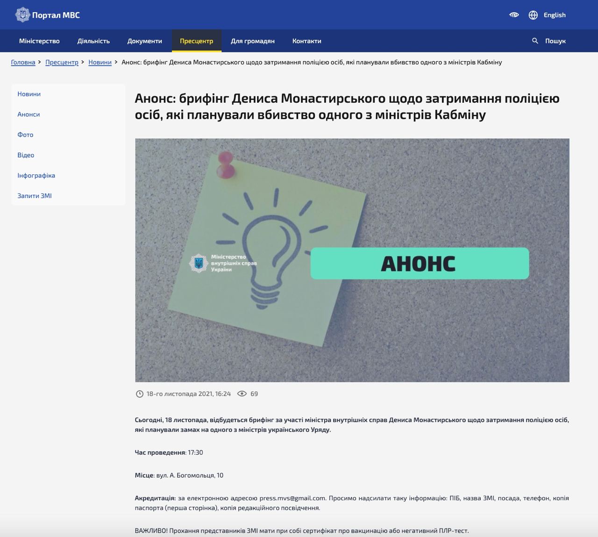Image resolution: width=598 pixels, height=537 pixels.
Task: Open Новини in the sidebar
Action: 29,94
